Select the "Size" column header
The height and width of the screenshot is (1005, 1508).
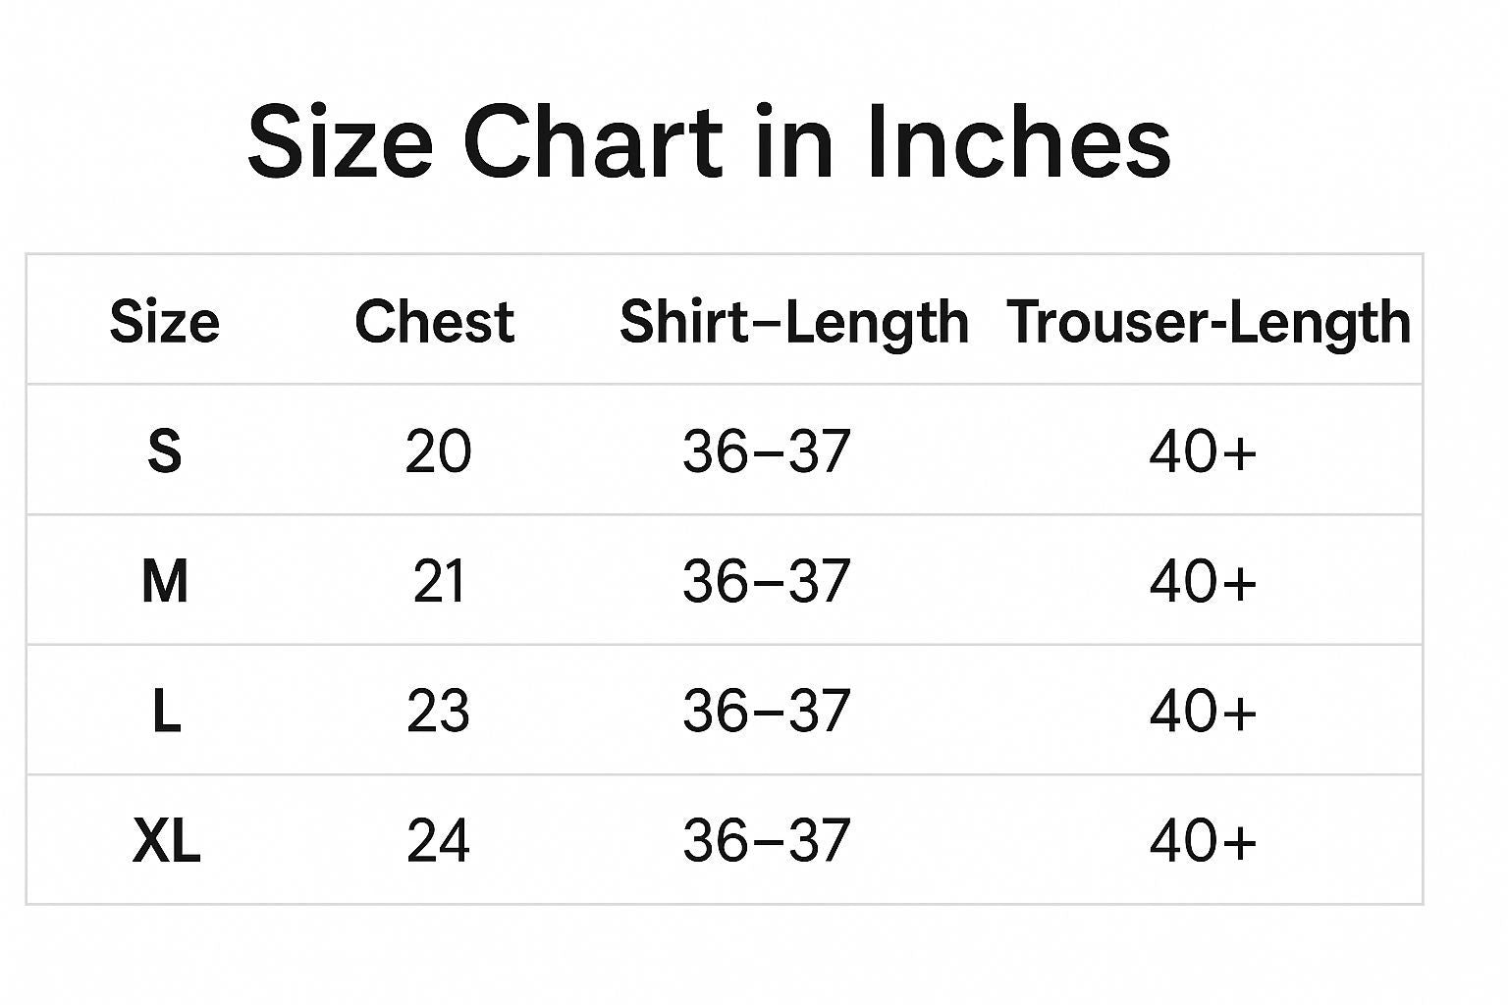click(164, 322)
